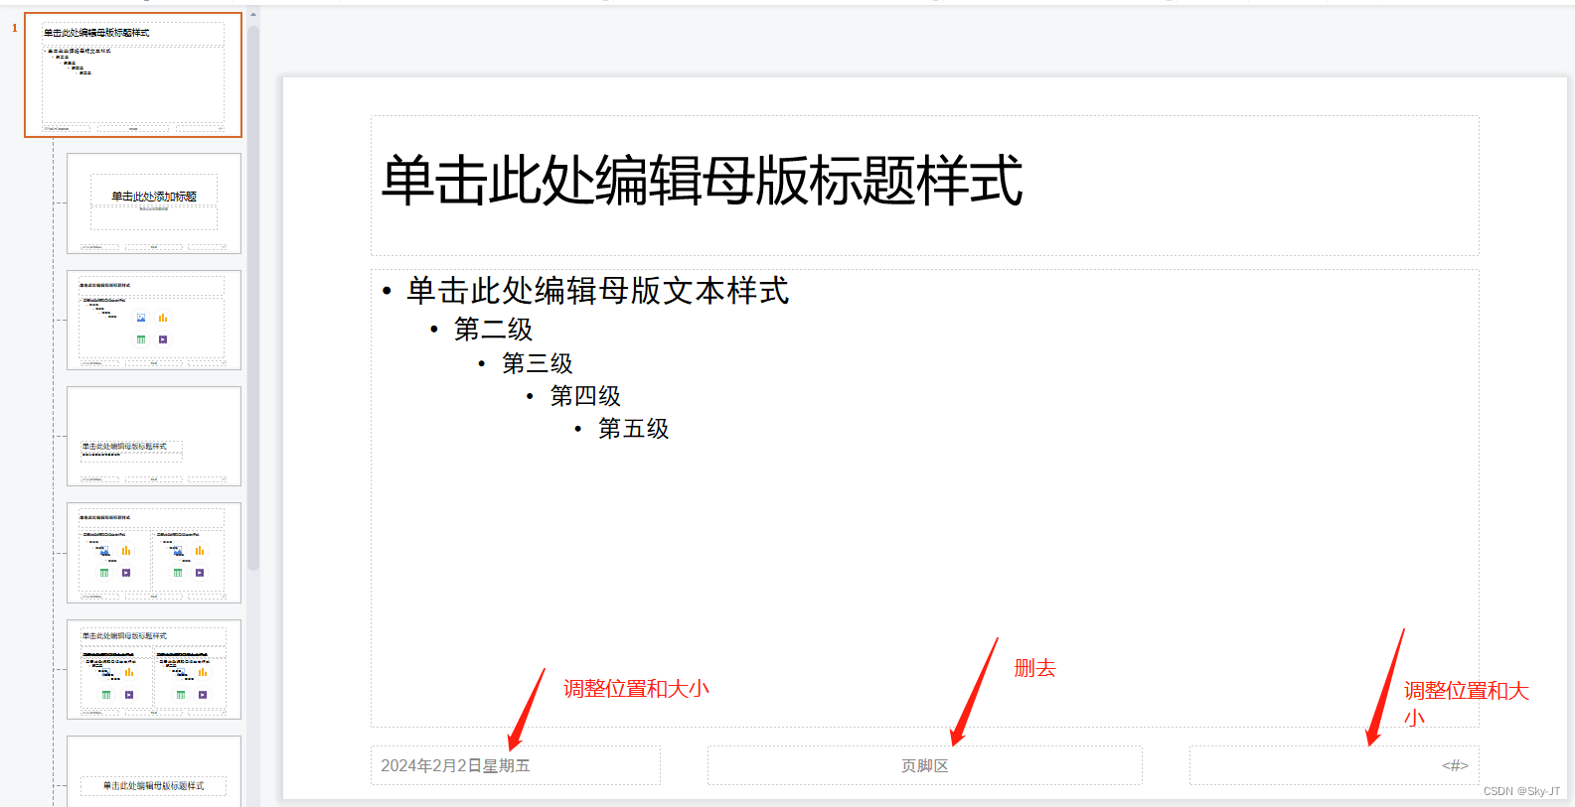Select the slide master thumbnail numbered 1
1575x807 pixels.
[133, 75]
